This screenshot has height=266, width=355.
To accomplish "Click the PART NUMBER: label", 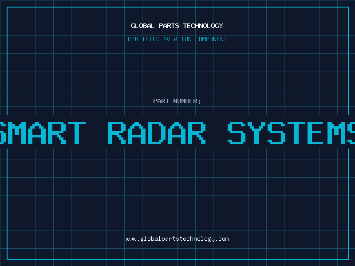I will pyautogui.click(x=177, y=101).
